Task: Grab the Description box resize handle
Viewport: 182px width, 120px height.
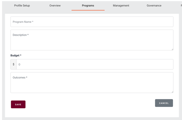Action: point(172,49)
